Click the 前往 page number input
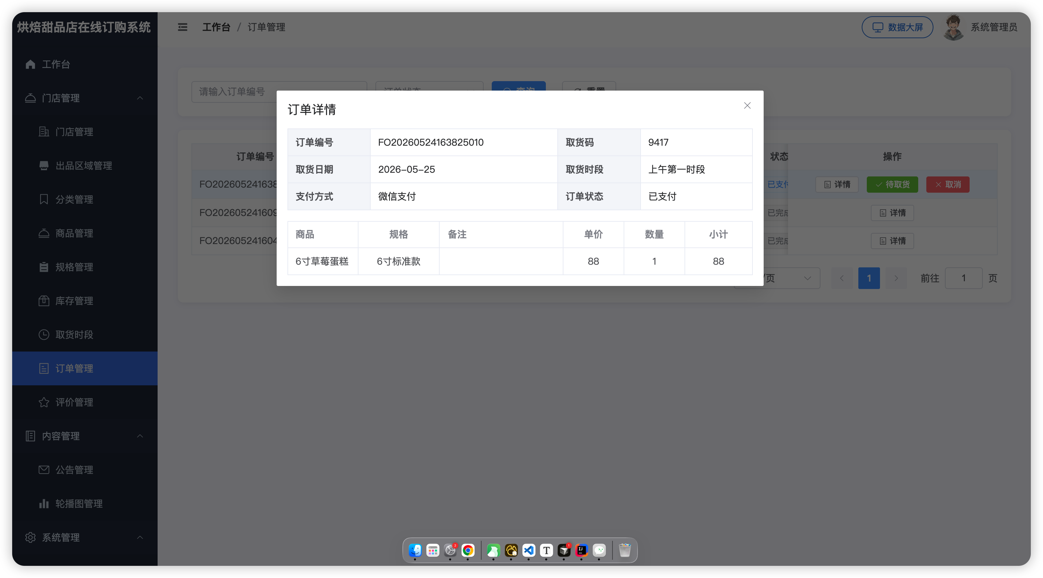 964,278
